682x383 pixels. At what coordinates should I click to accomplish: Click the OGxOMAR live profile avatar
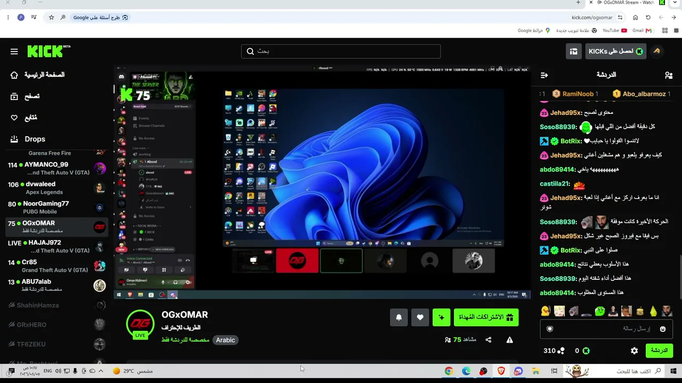click(x=140, y=323)
